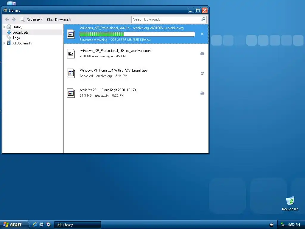Select Tags in the sidebar
Viewport: 305px width, 229px height.
click(16, 38)
